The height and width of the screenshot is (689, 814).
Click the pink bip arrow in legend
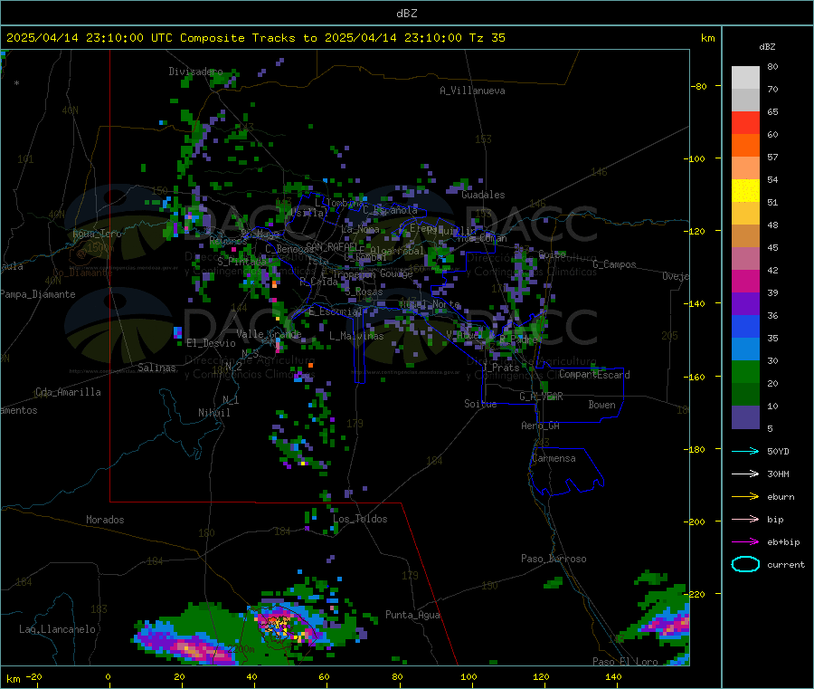[x=745, y=519]
